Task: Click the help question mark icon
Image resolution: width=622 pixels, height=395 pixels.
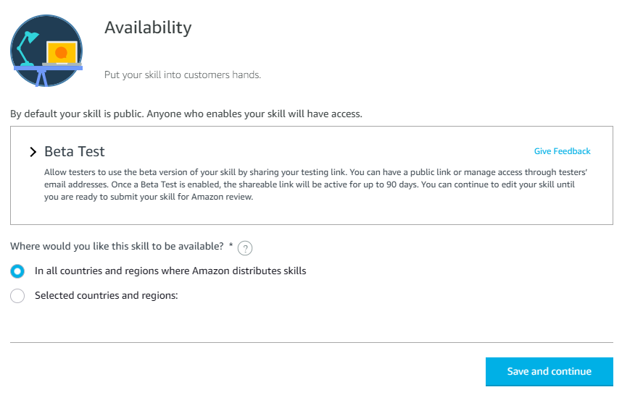Action: click(x=245, y=249)
